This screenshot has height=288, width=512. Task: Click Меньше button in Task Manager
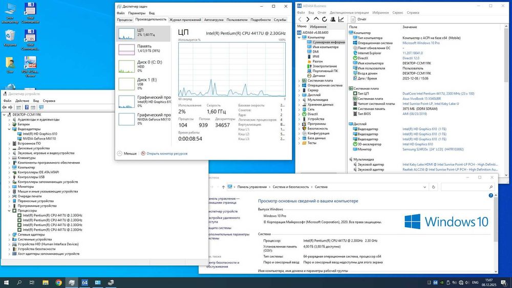127,153
